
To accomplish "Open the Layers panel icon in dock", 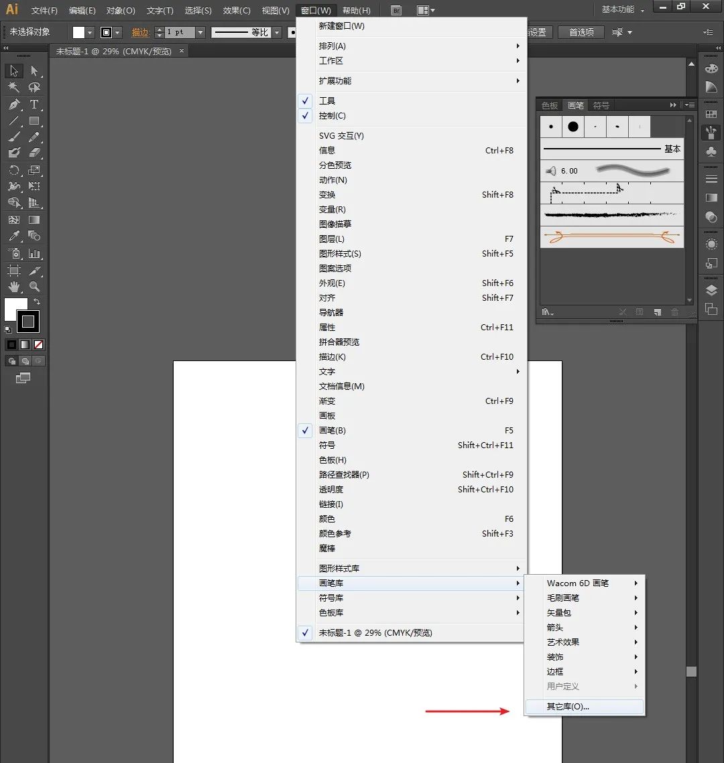I will [x=711, y=291].
